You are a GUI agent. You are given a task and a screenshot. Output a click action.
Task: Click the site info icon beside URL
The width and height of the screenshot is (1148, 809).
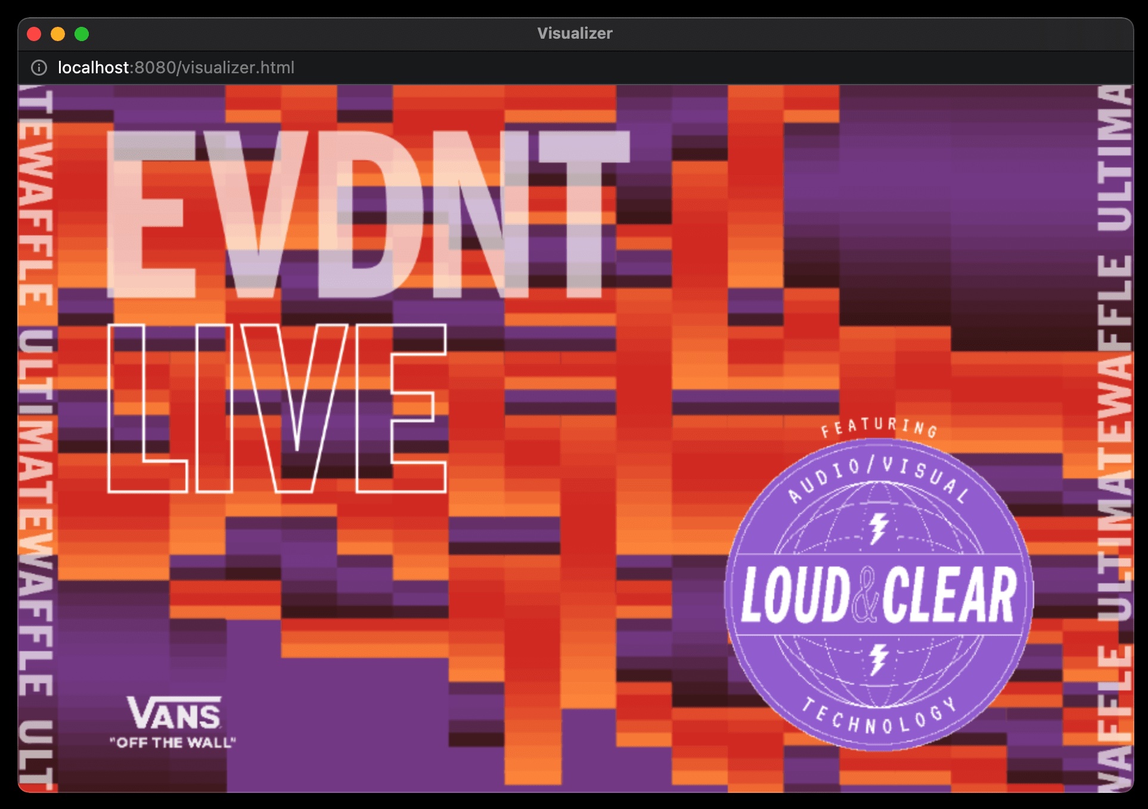[39, 68]
